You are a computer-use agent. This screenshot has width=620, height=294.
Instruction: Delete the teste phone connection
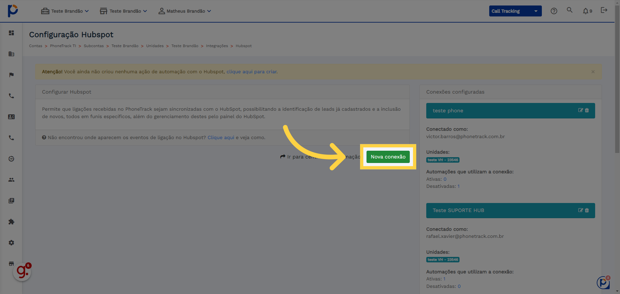point(587,110)
